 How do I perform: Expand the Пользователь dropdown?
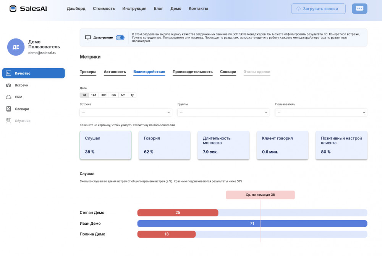(321, 112)
